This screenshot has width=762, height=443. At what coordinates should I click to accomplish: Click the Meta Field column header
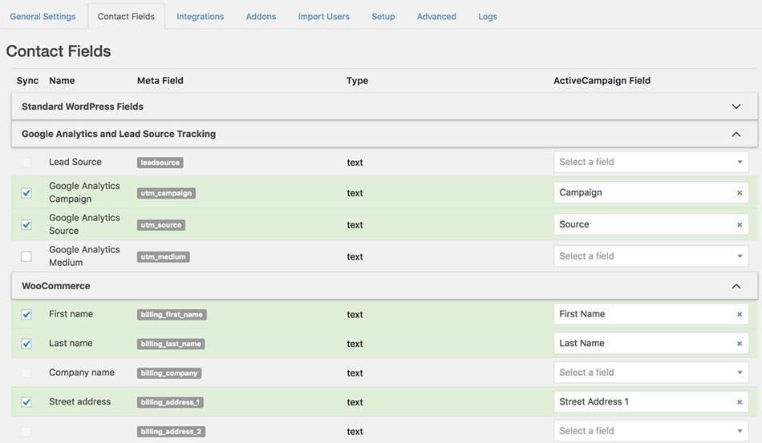click(160, 81)
